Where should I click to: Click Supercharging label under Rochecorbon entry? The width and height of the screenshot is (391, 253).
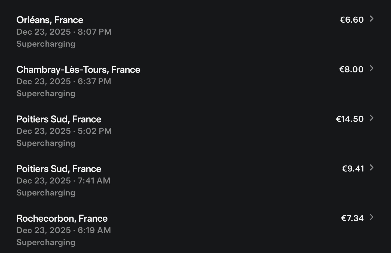click(46, 242)
